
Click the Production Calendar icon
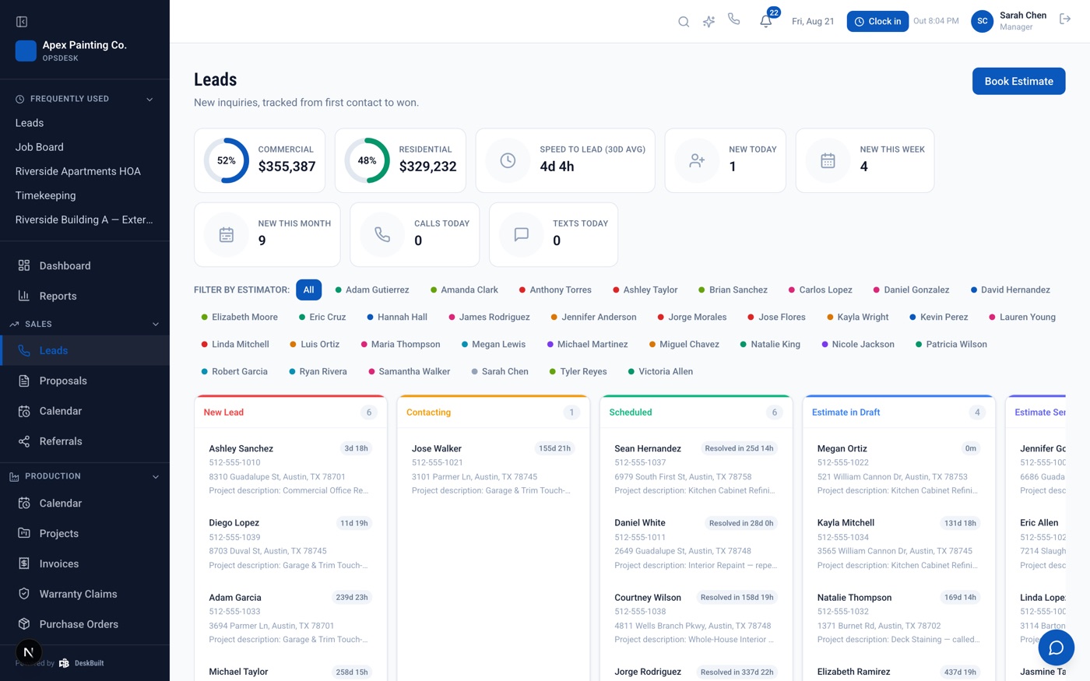point(24,504)
